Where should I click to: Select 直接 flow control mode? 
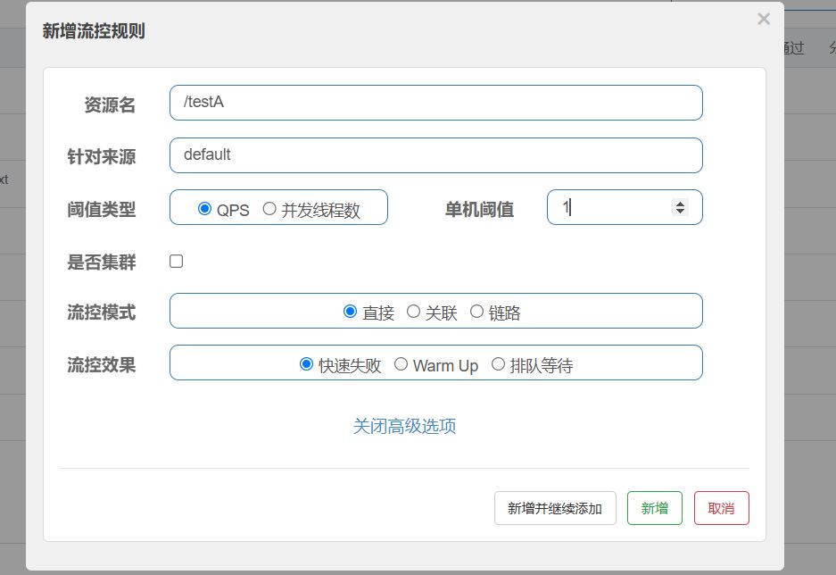351,312
